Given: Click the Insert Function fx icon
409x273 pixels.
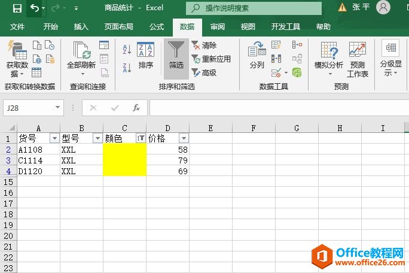Looking at the screenshot, I should pos(136,108).
